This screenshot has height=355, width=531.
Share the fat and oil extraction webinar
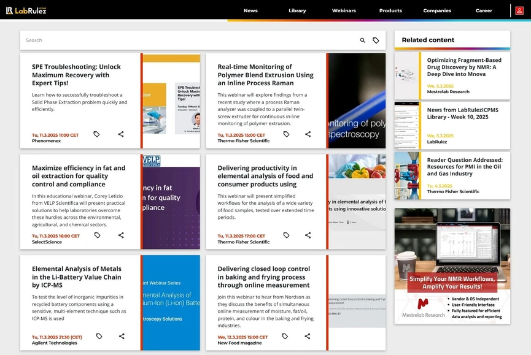tap(121, 235)
